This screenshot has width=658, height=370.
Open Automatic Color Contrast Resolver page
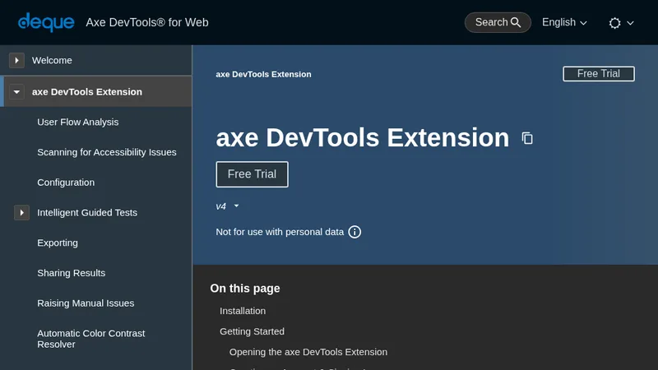coord(91,339)
